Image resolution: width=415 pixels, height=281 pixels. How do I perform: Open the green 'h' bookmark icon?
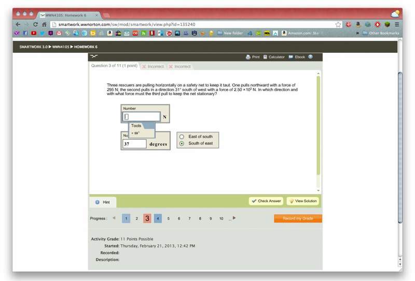click(x=144, y=33)
